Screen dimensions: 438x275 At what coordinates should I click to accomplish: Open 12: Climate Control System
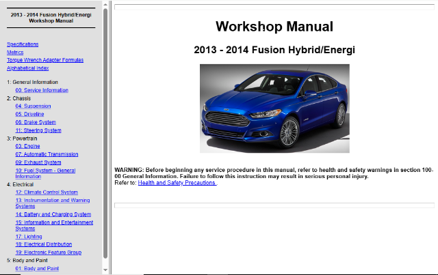[47, 192]
